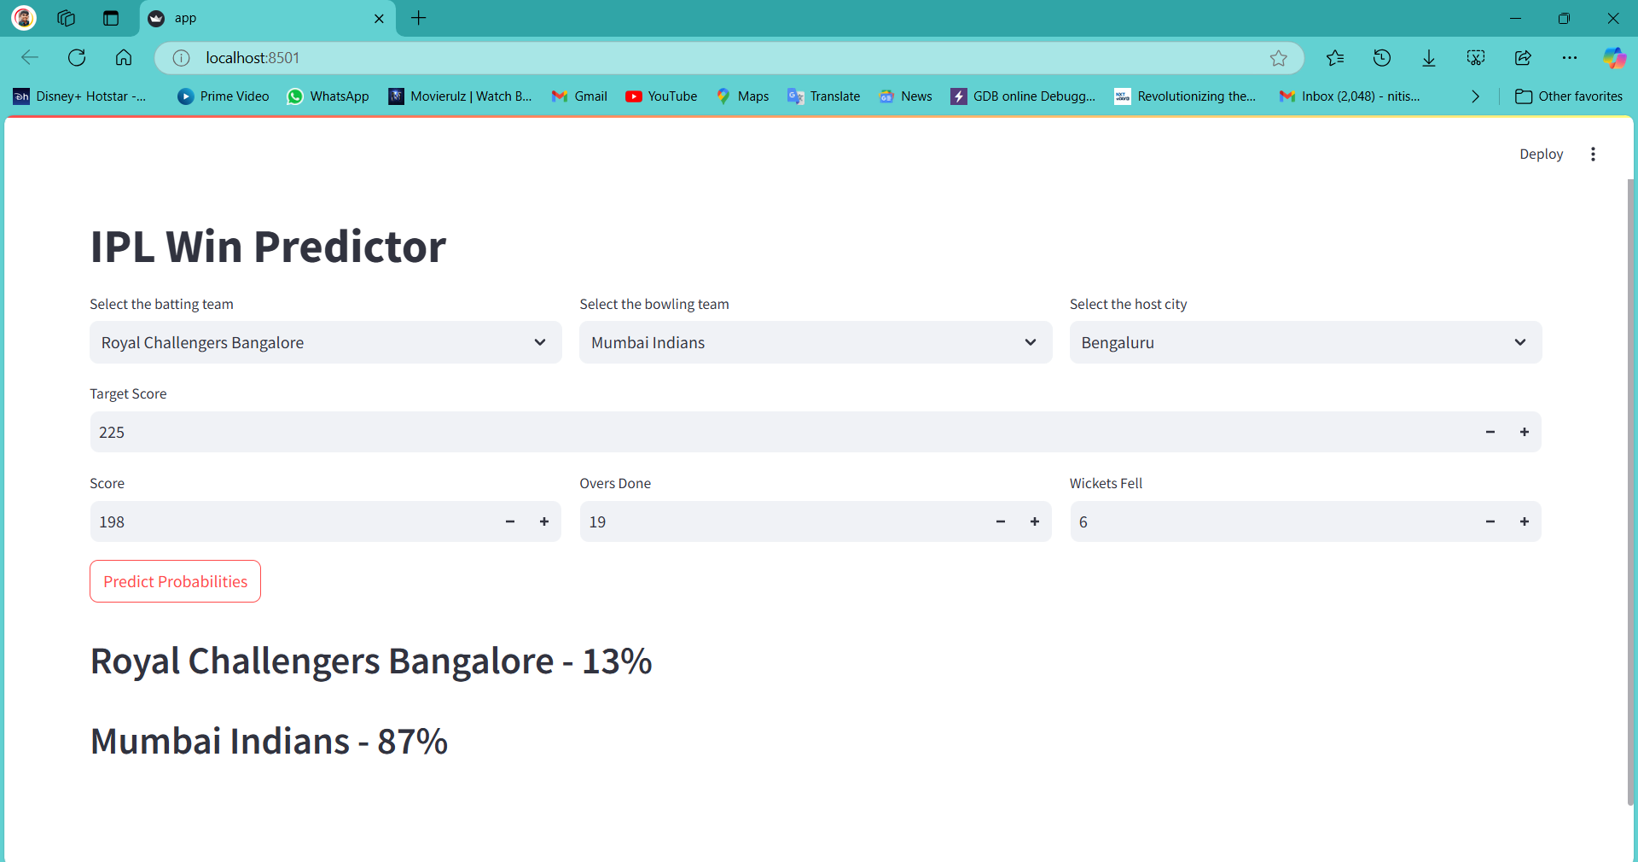The width and height of the screenshot is (1638, 862).
Task: Increase the Wickets Fell value
Action: (1525, 521)
